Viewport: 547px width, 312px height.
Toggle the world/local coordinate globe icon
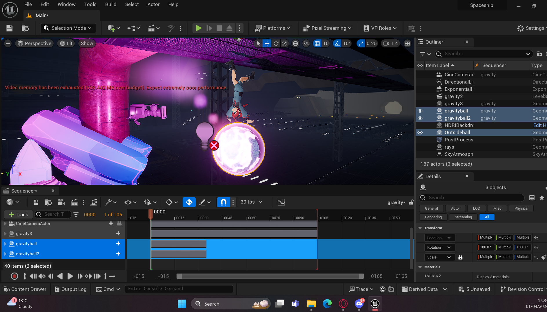[295, 43]
